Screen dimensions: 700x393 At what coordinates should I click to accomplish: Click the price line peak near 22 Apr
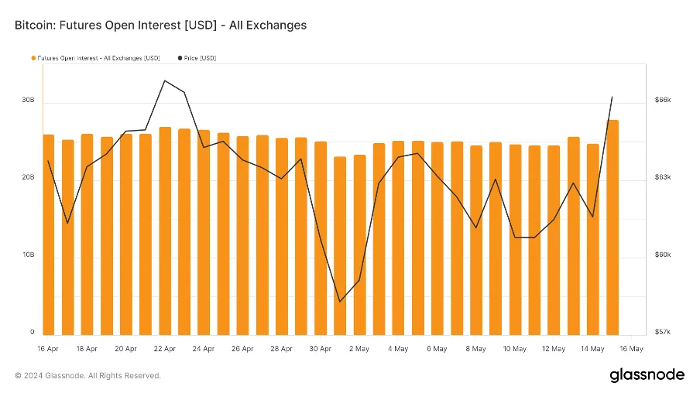tap(165, 80)
